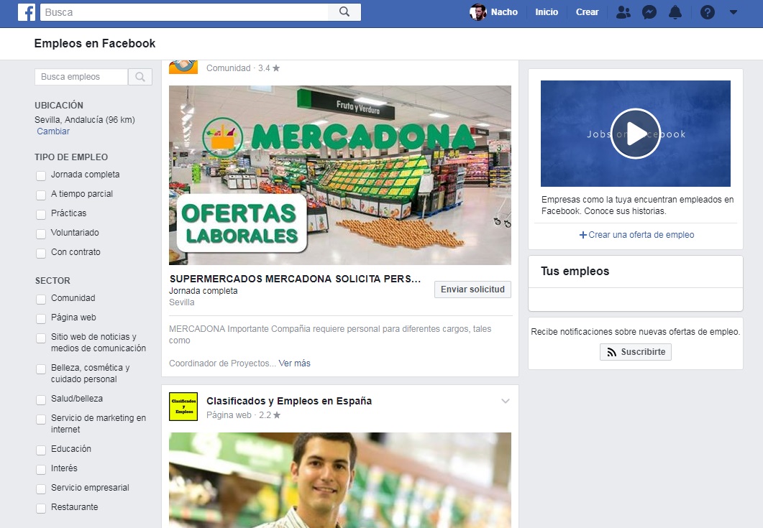Check the Página web sector filter

click(41, 318)
